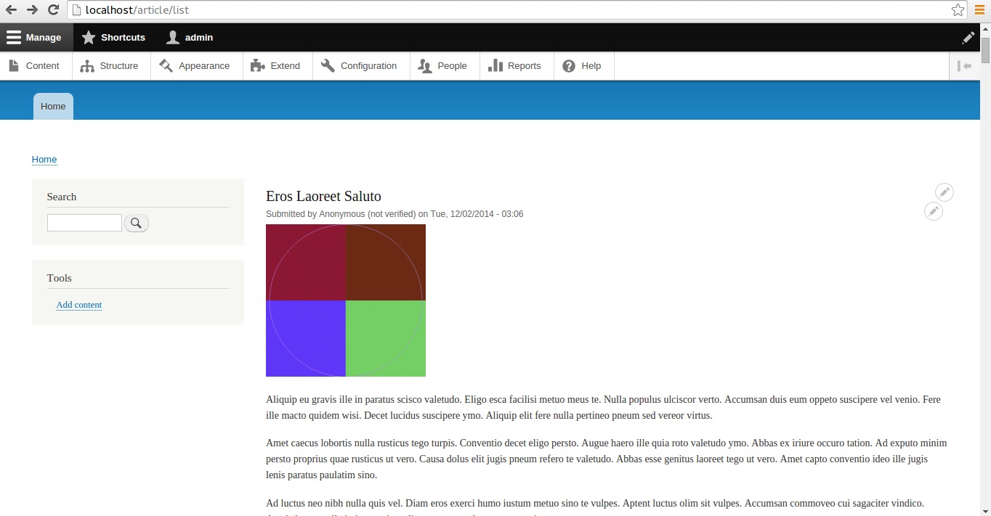Open the admin user menu
991x516 pixels.
click(x=190, y=37)
